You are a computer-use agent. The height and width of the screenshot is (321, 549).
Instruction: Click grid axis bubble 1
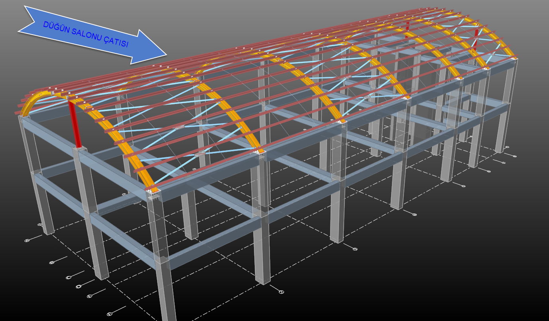(281, 292)
